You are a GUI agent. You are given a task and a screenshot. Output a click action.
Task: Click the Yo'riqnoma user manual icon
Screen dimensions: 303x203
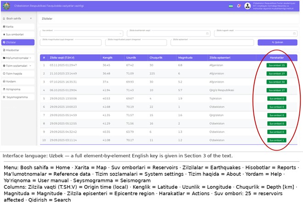4,89
